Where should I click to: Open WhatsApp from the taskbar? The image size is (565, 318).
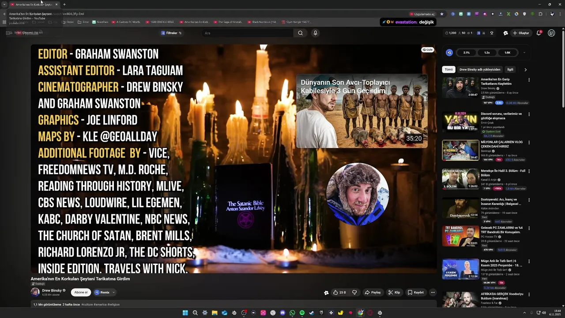pos(292,313)
